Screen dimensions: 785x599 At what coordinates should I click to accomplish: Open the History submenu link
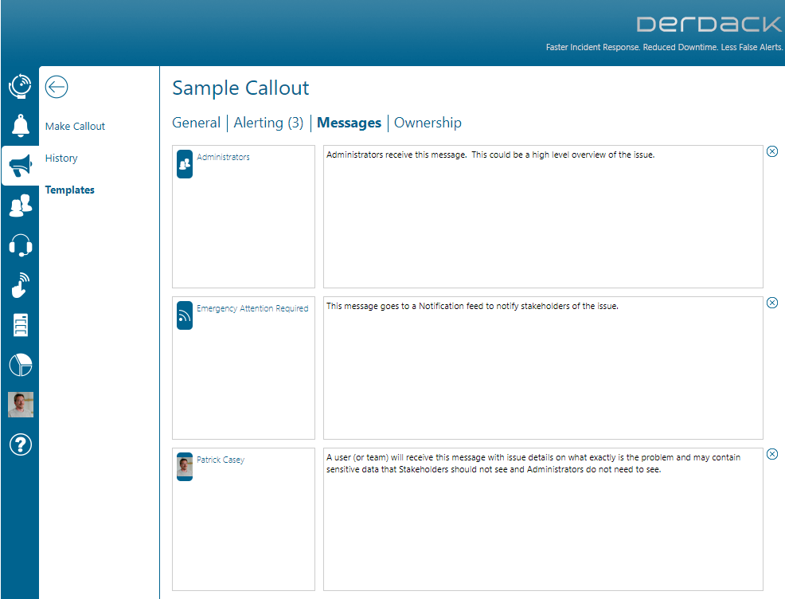pos(61,159)
